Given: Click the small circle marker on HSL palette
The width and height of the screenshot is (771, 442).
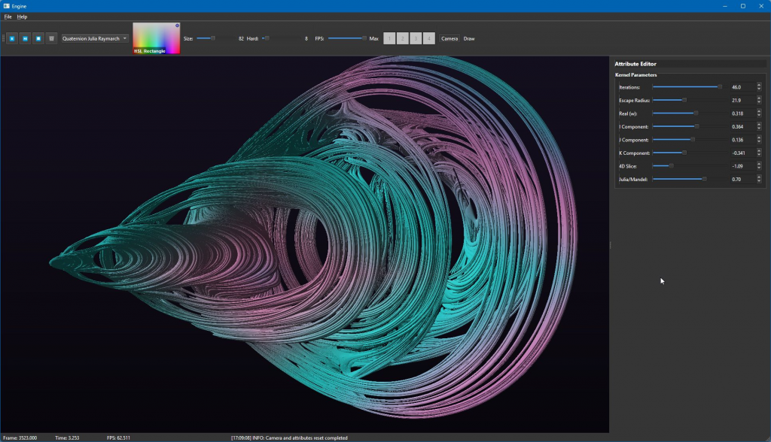Looking at the screenshot, I should [177, 26].
